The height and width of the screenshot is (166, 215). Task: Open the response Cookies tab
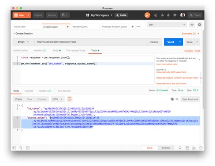29,91
